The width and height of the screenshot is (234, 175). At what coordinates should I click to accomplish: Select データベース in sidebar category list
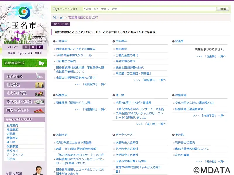pos(15,155)
